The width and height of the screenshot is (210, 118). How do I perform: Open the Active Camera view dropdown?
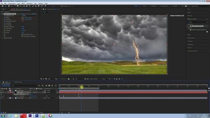coord(95,79)
